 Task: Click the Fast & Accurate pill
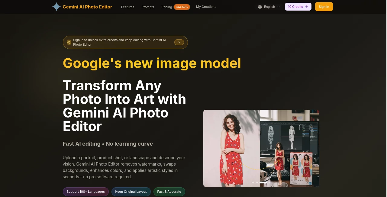[169, 192]
